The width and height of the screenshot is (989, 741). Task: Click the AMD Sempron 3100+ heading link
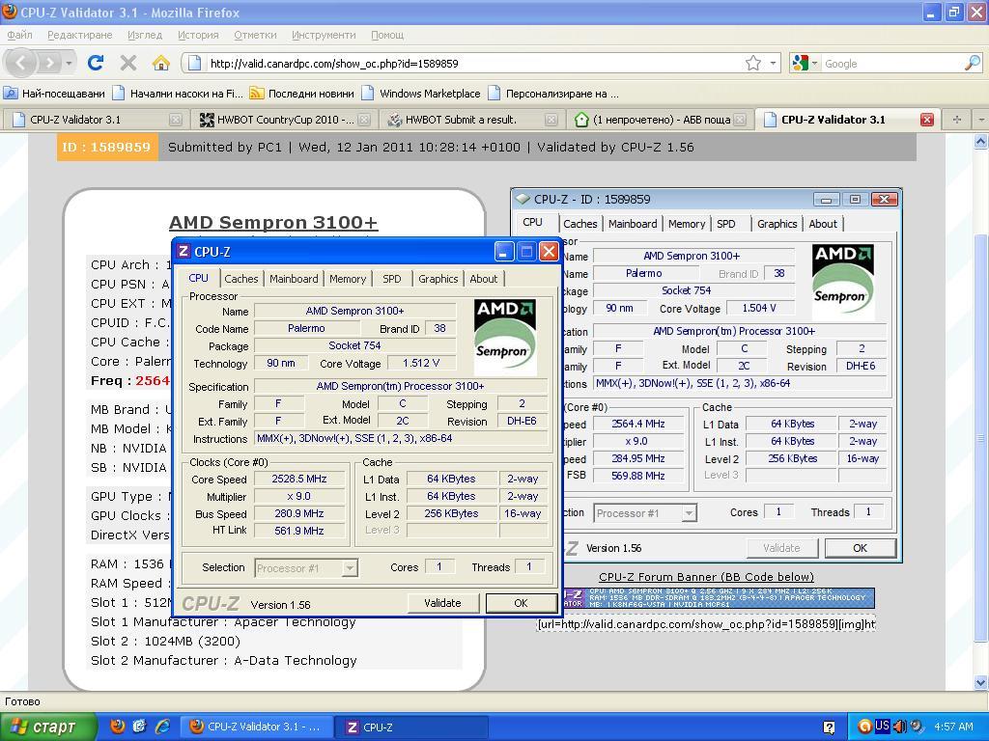(273, 223)
